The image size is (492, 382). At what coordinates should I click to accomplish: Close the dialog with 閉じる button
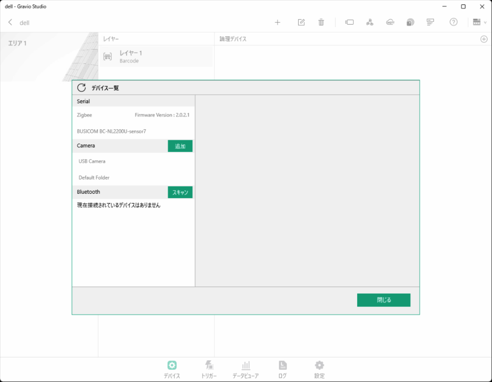(384, 300)
